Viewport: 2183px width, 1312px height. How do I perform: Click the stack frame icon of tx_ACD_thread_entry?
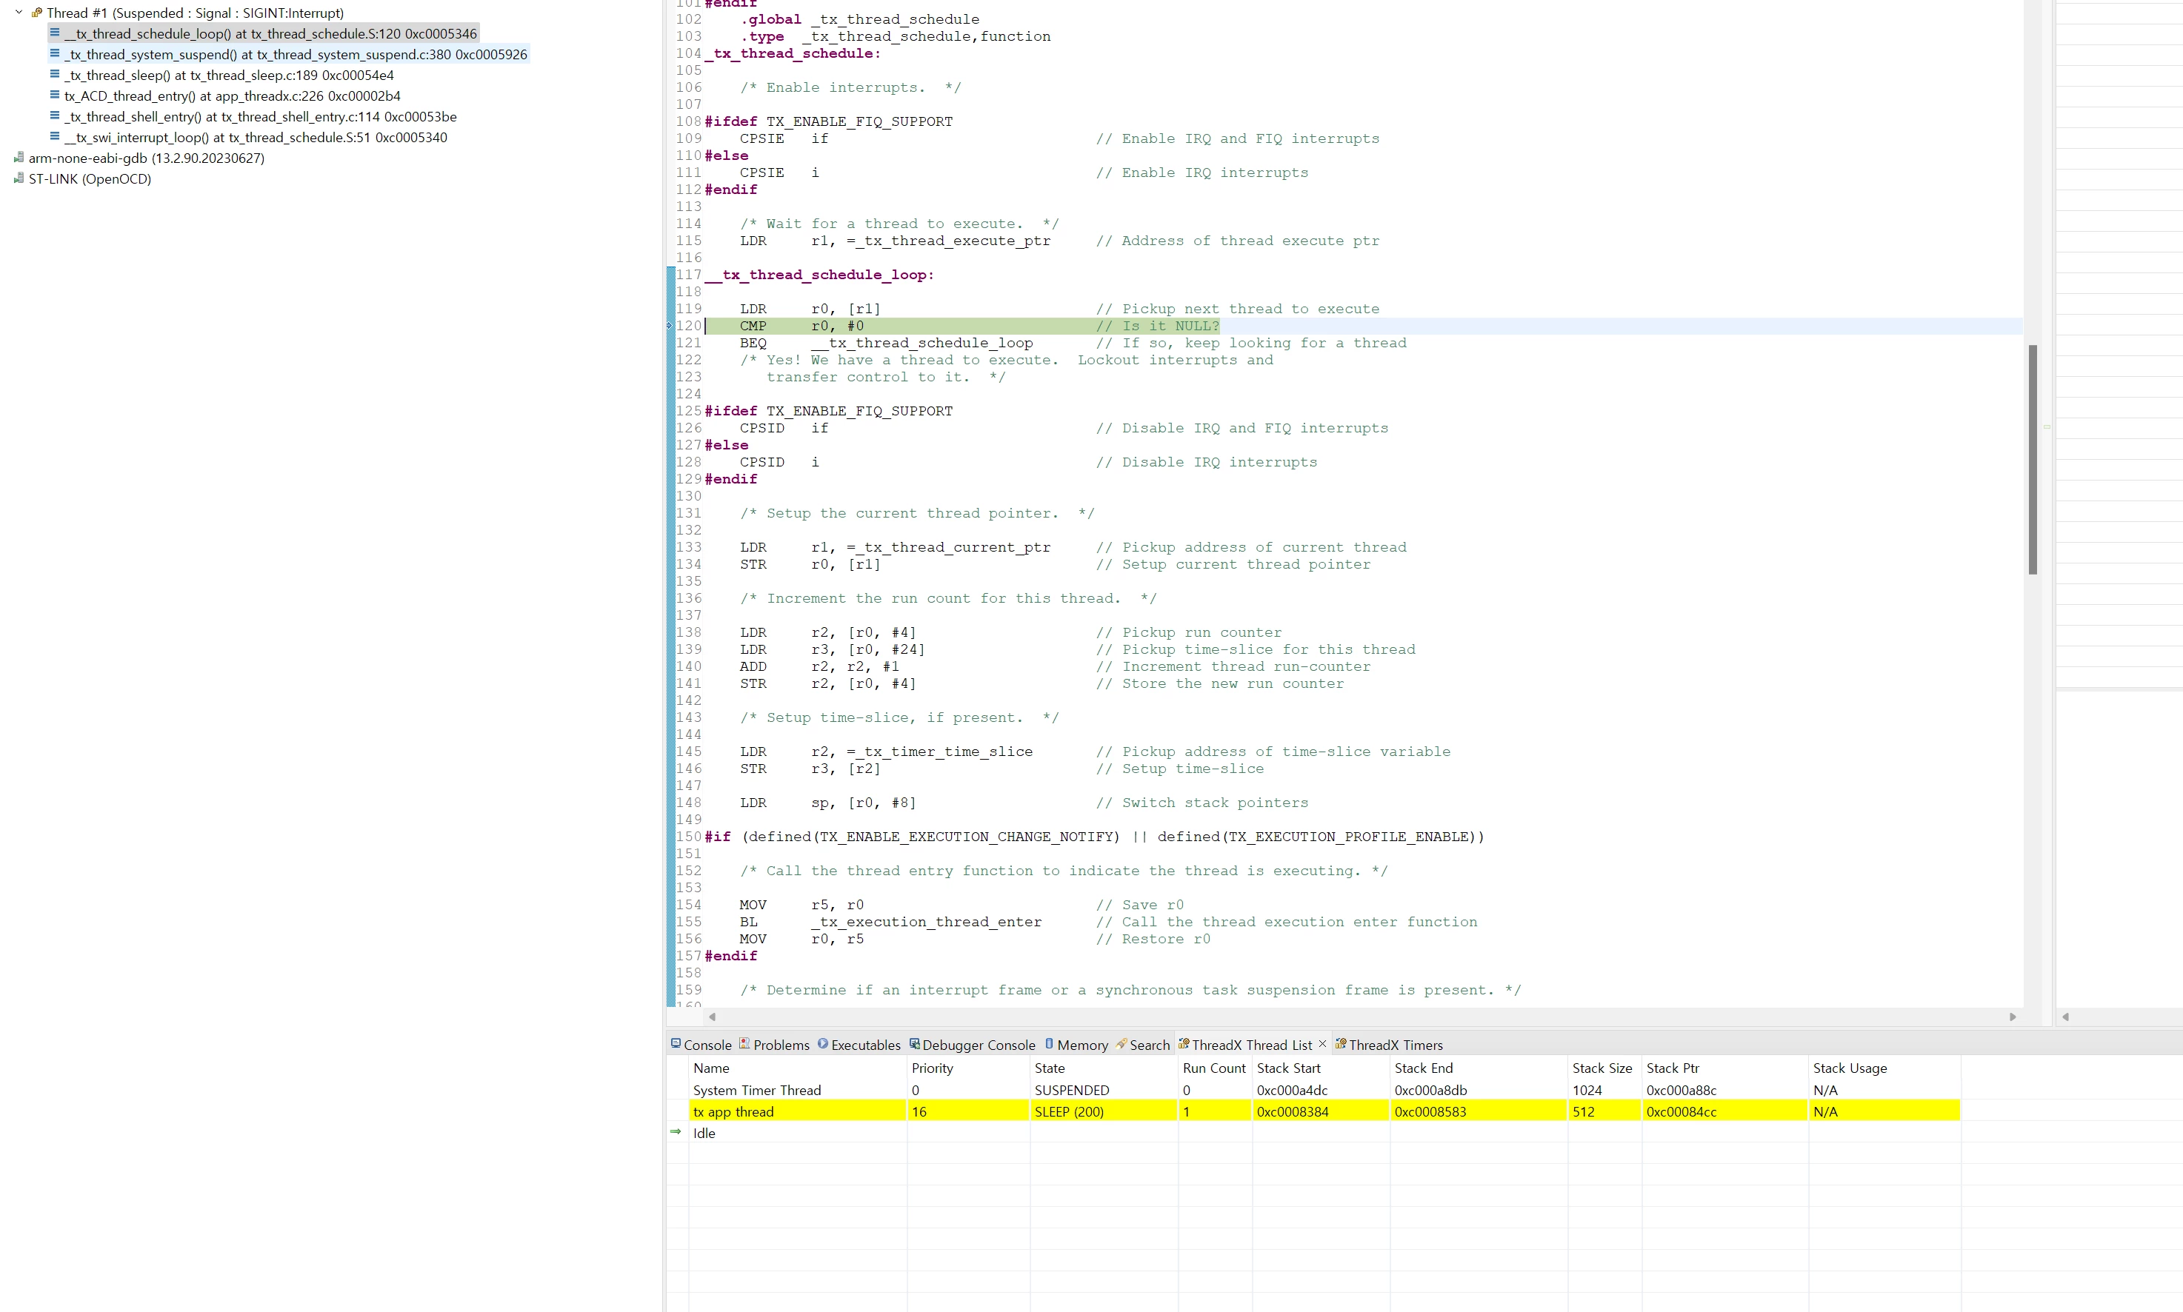[x=55, y=95]
